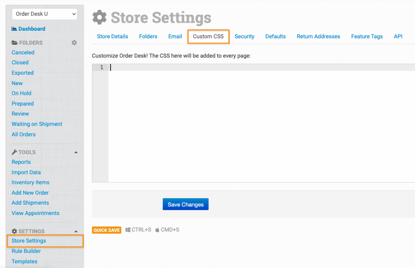Go to Inventory Items
Image resolution: width=415 pixels, height=268 pixels.
coord(30,182)
